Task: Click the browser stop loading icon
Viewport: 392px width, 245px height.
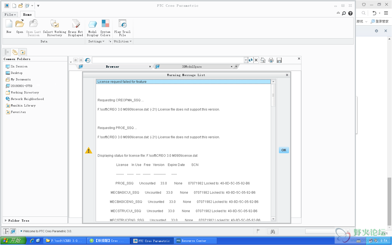Action: 256,60
